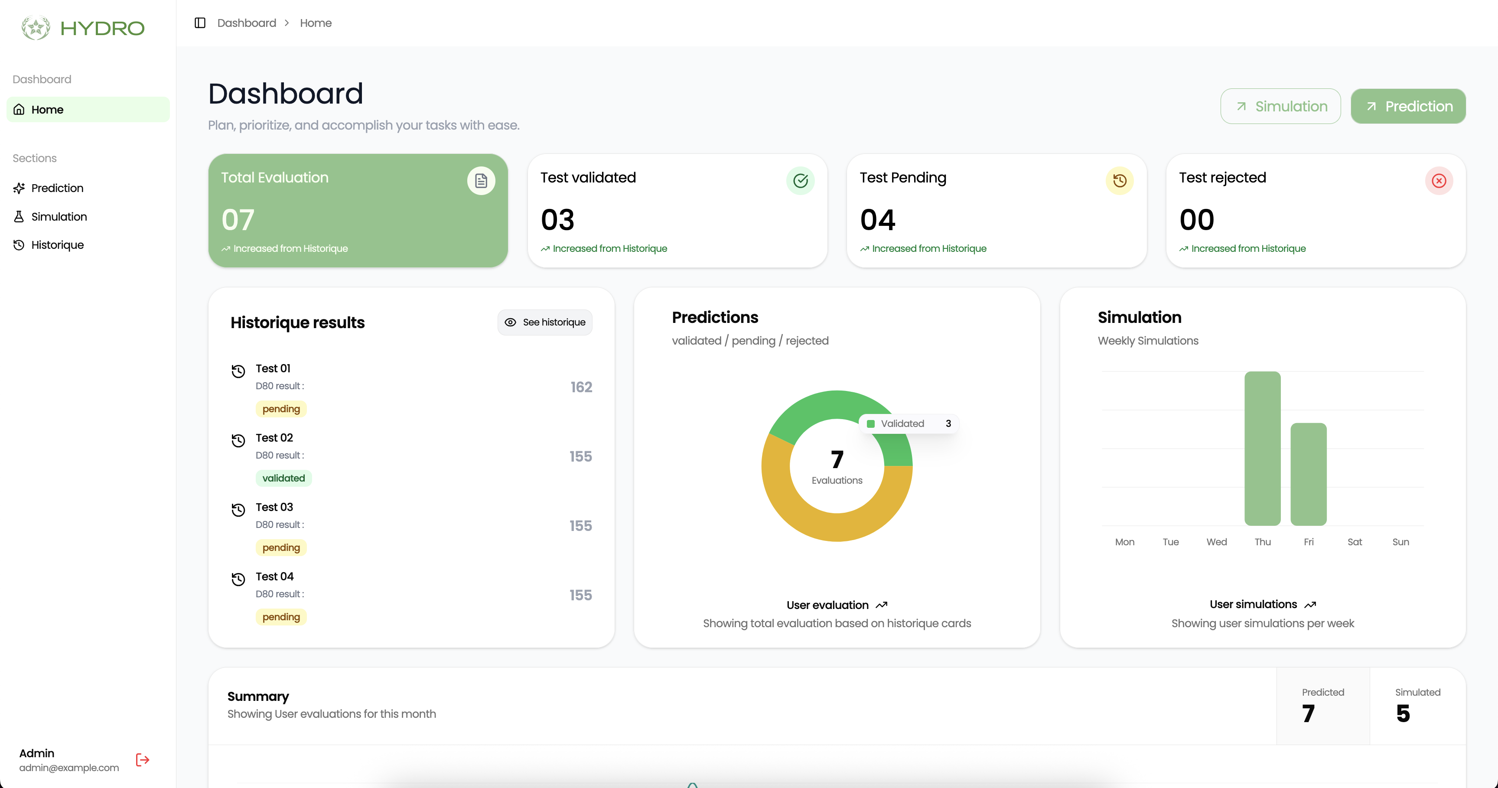This screenshot has height=788, width=1498.
Task: Open Prediction section in sidebar
Action: point(57,188)
